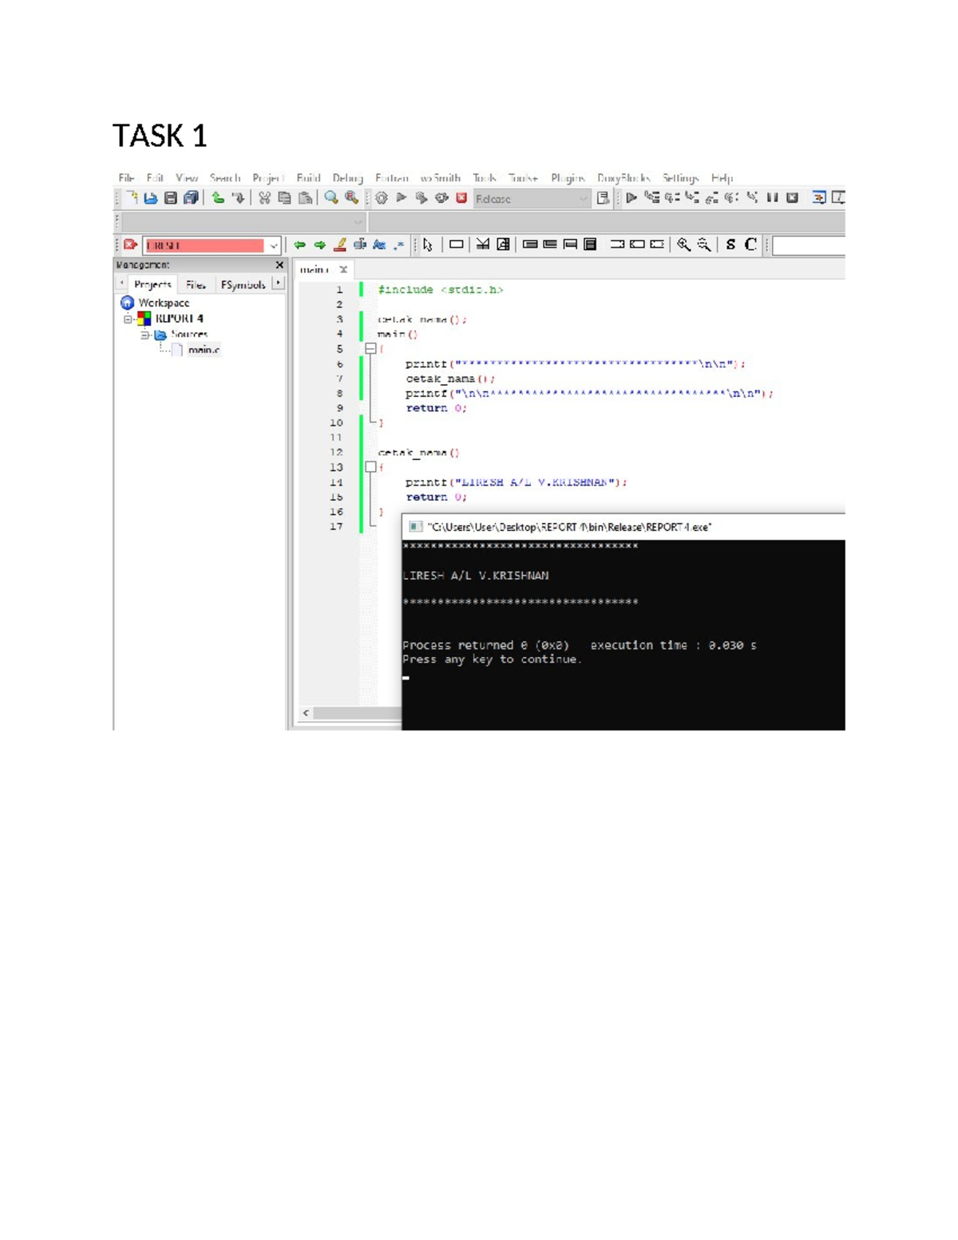Switch to the FSymbols tab

tap(243, 284)
